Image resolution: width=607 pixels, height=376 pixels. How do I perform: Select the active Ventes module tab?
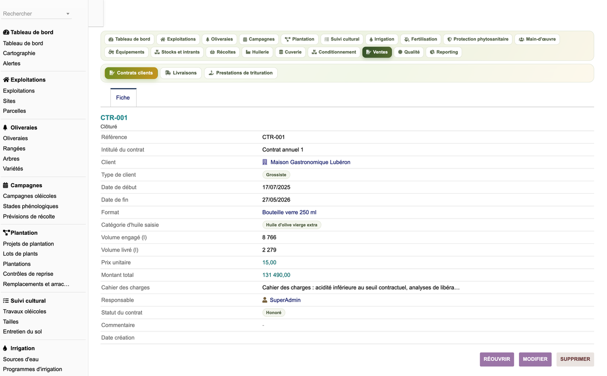[x=377, y=52]
